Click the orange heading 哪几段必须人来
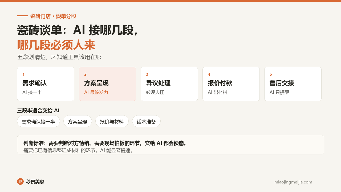The height and width of the screenshot is (192, 341). click(x=56, y=45)
